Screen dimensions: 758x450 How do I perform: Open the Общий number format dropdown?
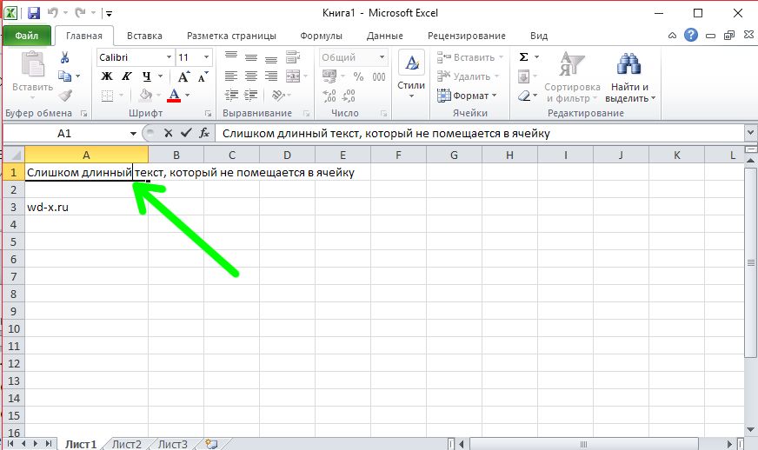(x=382, y=57)
